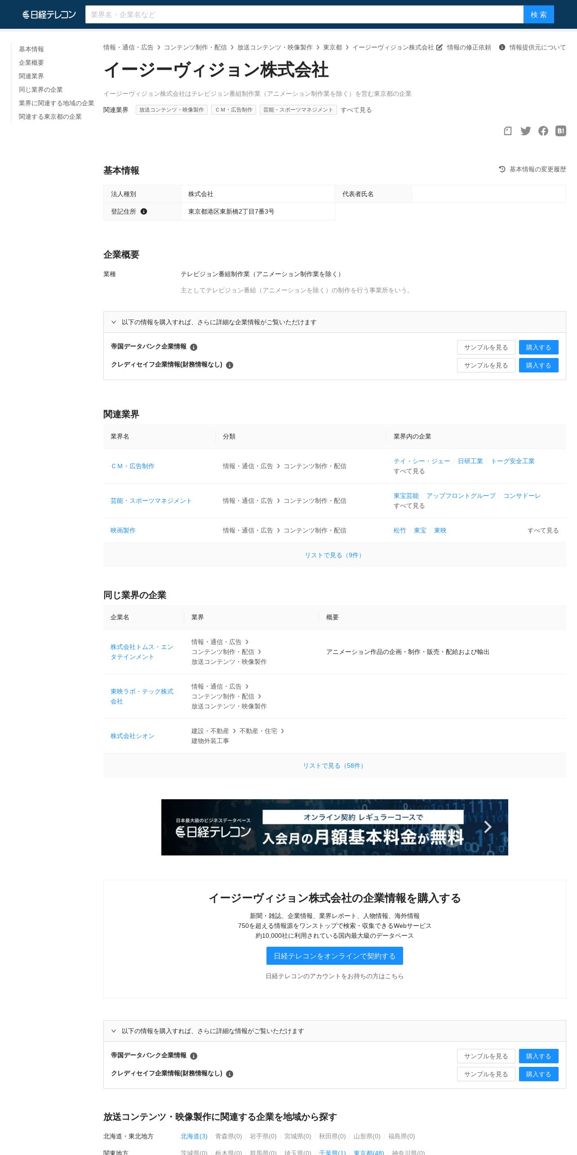Image resolution: width=577 pixels, height=1155 pixels.
Task: Click すべて見る next to industry tags
Action: click(356, 110)
